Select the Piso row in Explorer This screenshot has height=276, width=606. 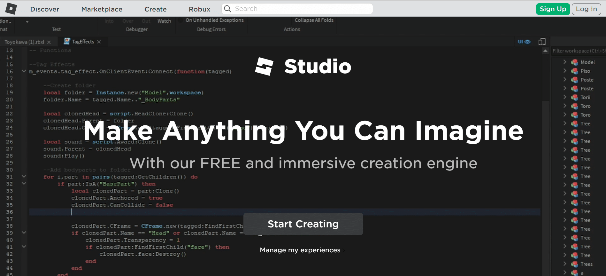point(585,71)
